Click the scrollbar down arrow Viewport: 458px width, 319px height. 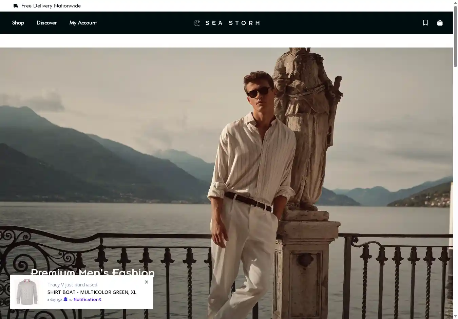coord(455,316)
